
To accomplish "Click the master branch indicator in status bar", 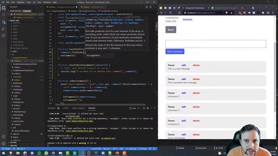I will click(7, 149).
